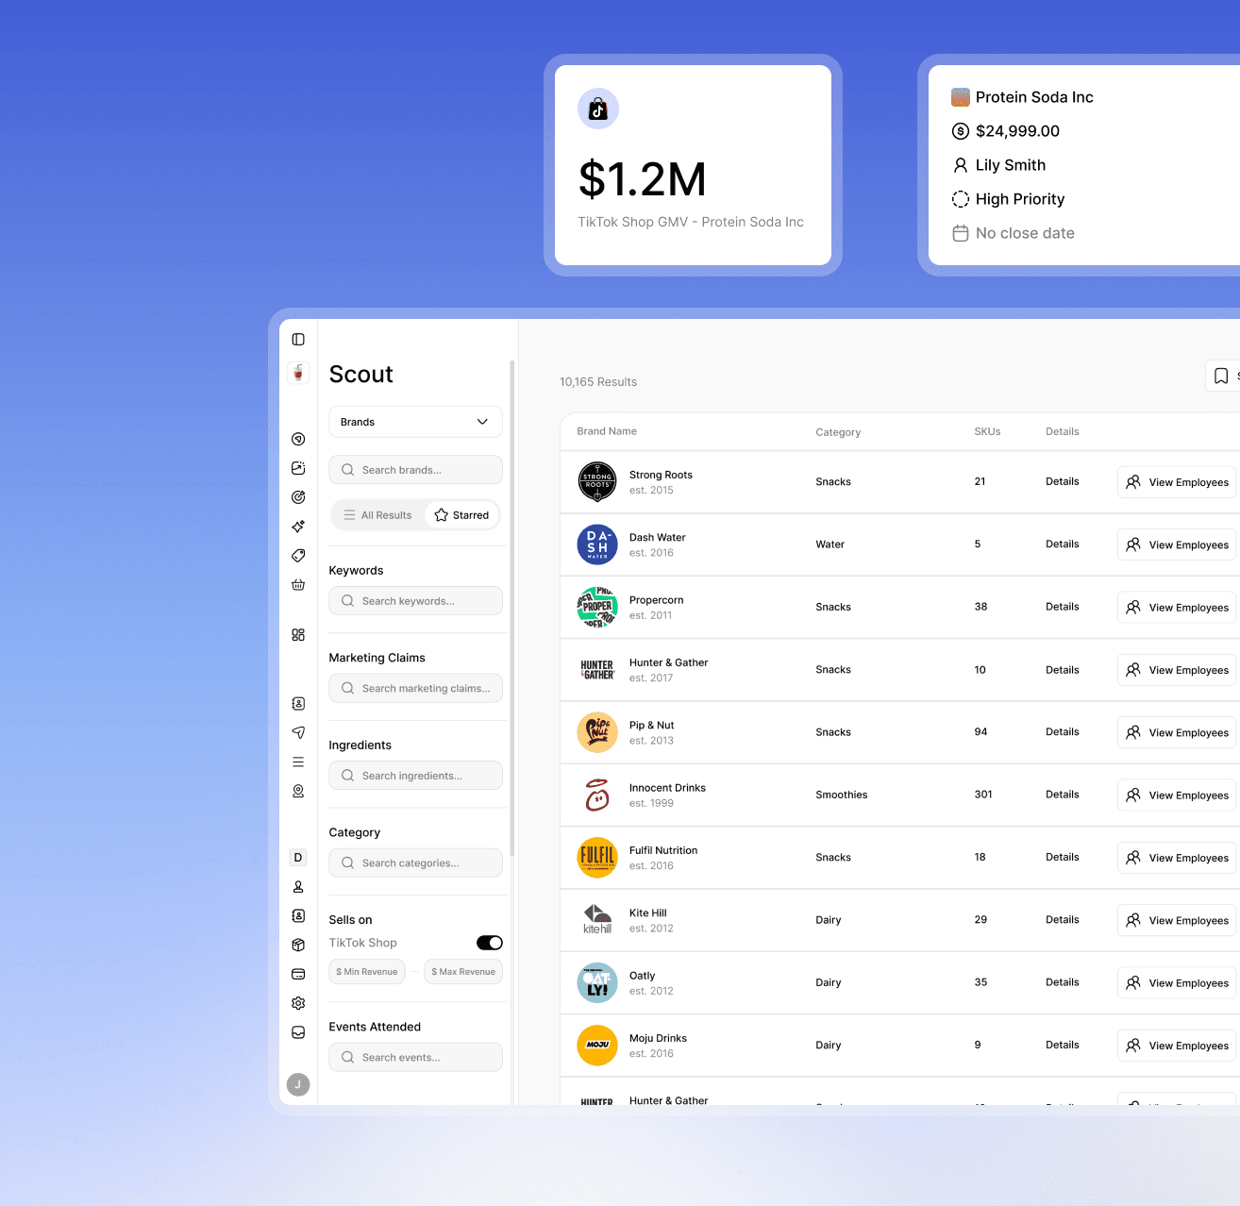Sort by Brand Name column header
Screen dimensions: 1240x1206
pyautogui.click(x=607, y=431)
